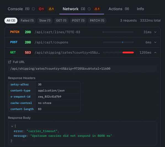Collapse the Response Body JSON object
This screenshot has height=147, width=165.
[12, 126]
